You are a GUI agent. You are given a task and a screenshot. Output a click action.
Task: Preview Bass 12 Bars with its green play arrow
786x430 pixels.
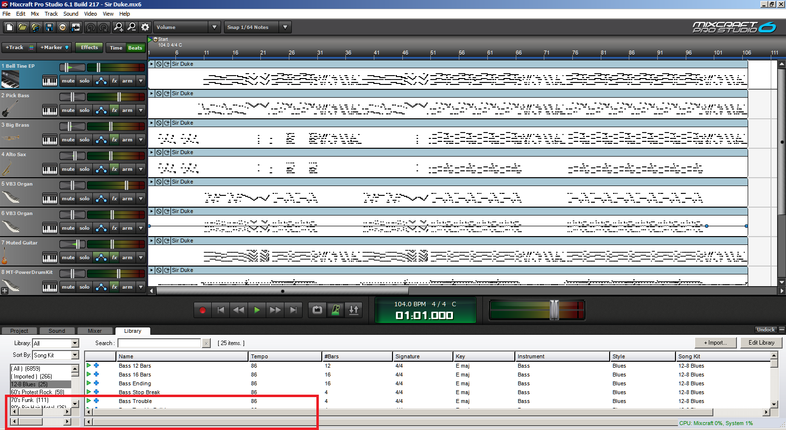pyautogui.click(x=89, y=365)
